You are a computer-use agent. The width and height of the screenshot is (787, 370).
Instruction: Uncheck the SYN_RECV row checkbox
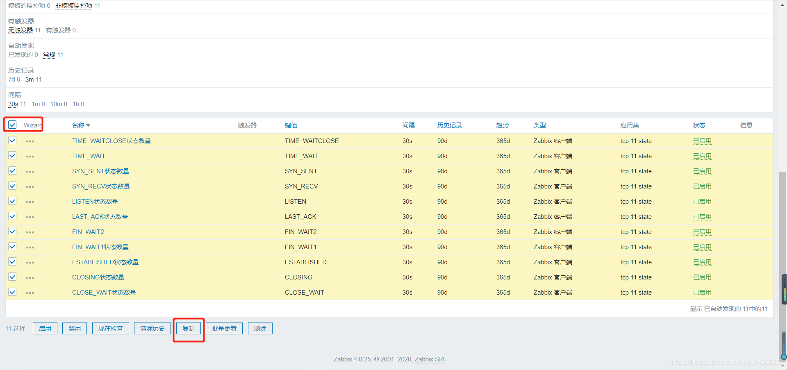12,186
